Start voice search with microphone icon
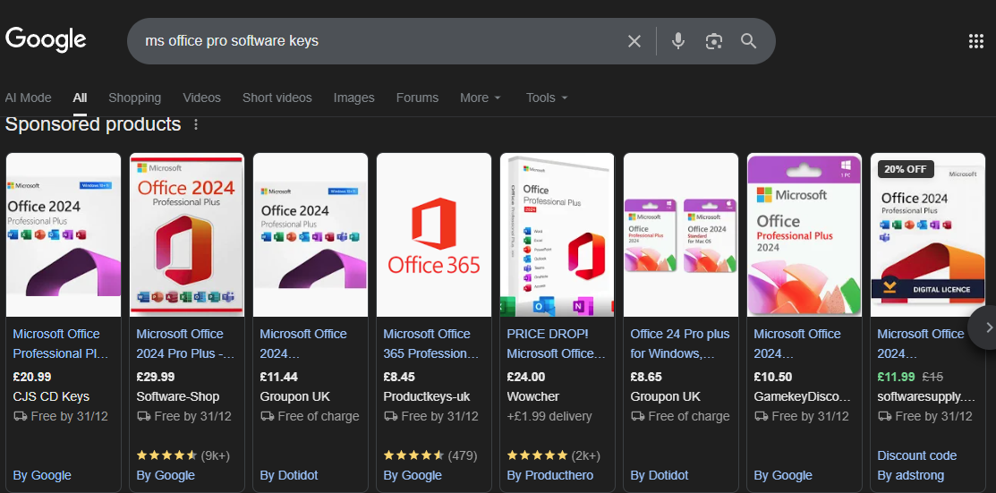Viewport: 996px width, 493px height. pyautogui.click(x=678, y=41)
